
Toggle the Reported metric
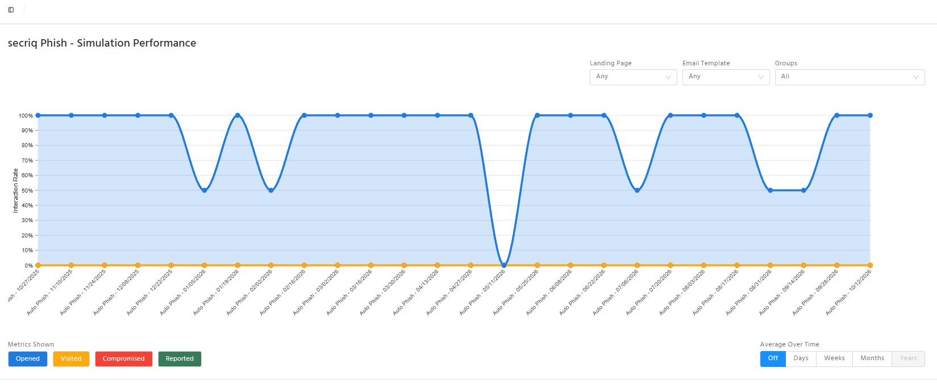pos(180,359)
